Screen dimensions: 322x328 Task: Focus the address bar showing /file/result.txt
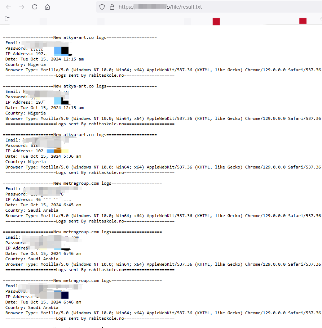(x=209, y=7)
